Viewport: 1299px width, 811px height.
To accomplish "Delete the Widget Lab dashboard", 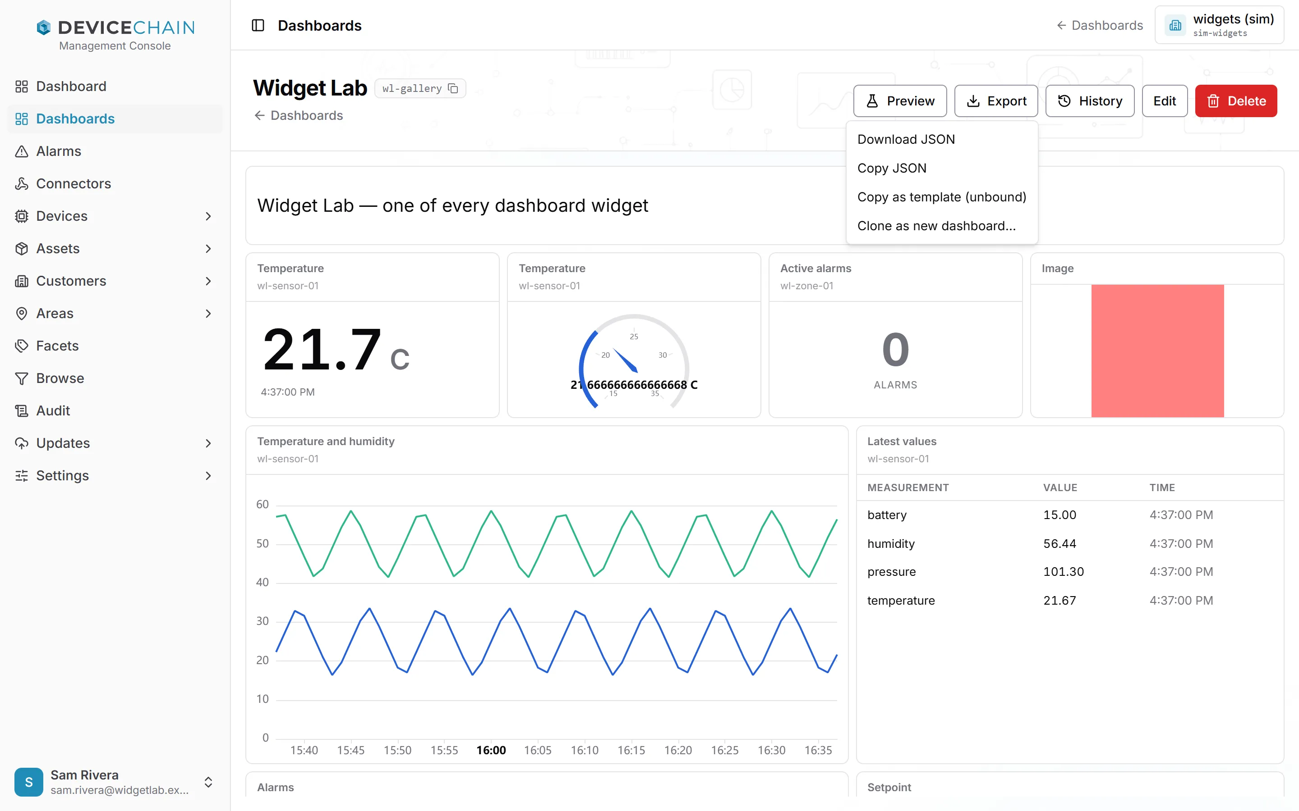I will (x=1236, y=101).
